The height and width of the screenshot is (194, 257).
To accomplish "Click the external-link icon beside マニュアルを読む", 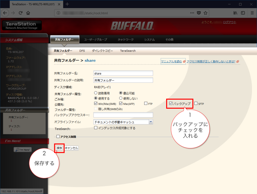I will (184, 61).
